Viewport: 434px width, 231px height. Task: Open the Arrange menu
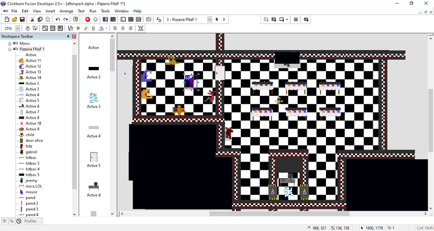tap(67, 11)
